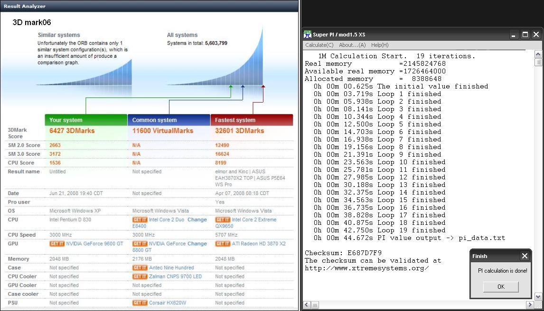Viewport: 544px width, 311px height.
Task: Open the Calculate(C) menu
Action: pyautogui.click(x=319, y=45)
